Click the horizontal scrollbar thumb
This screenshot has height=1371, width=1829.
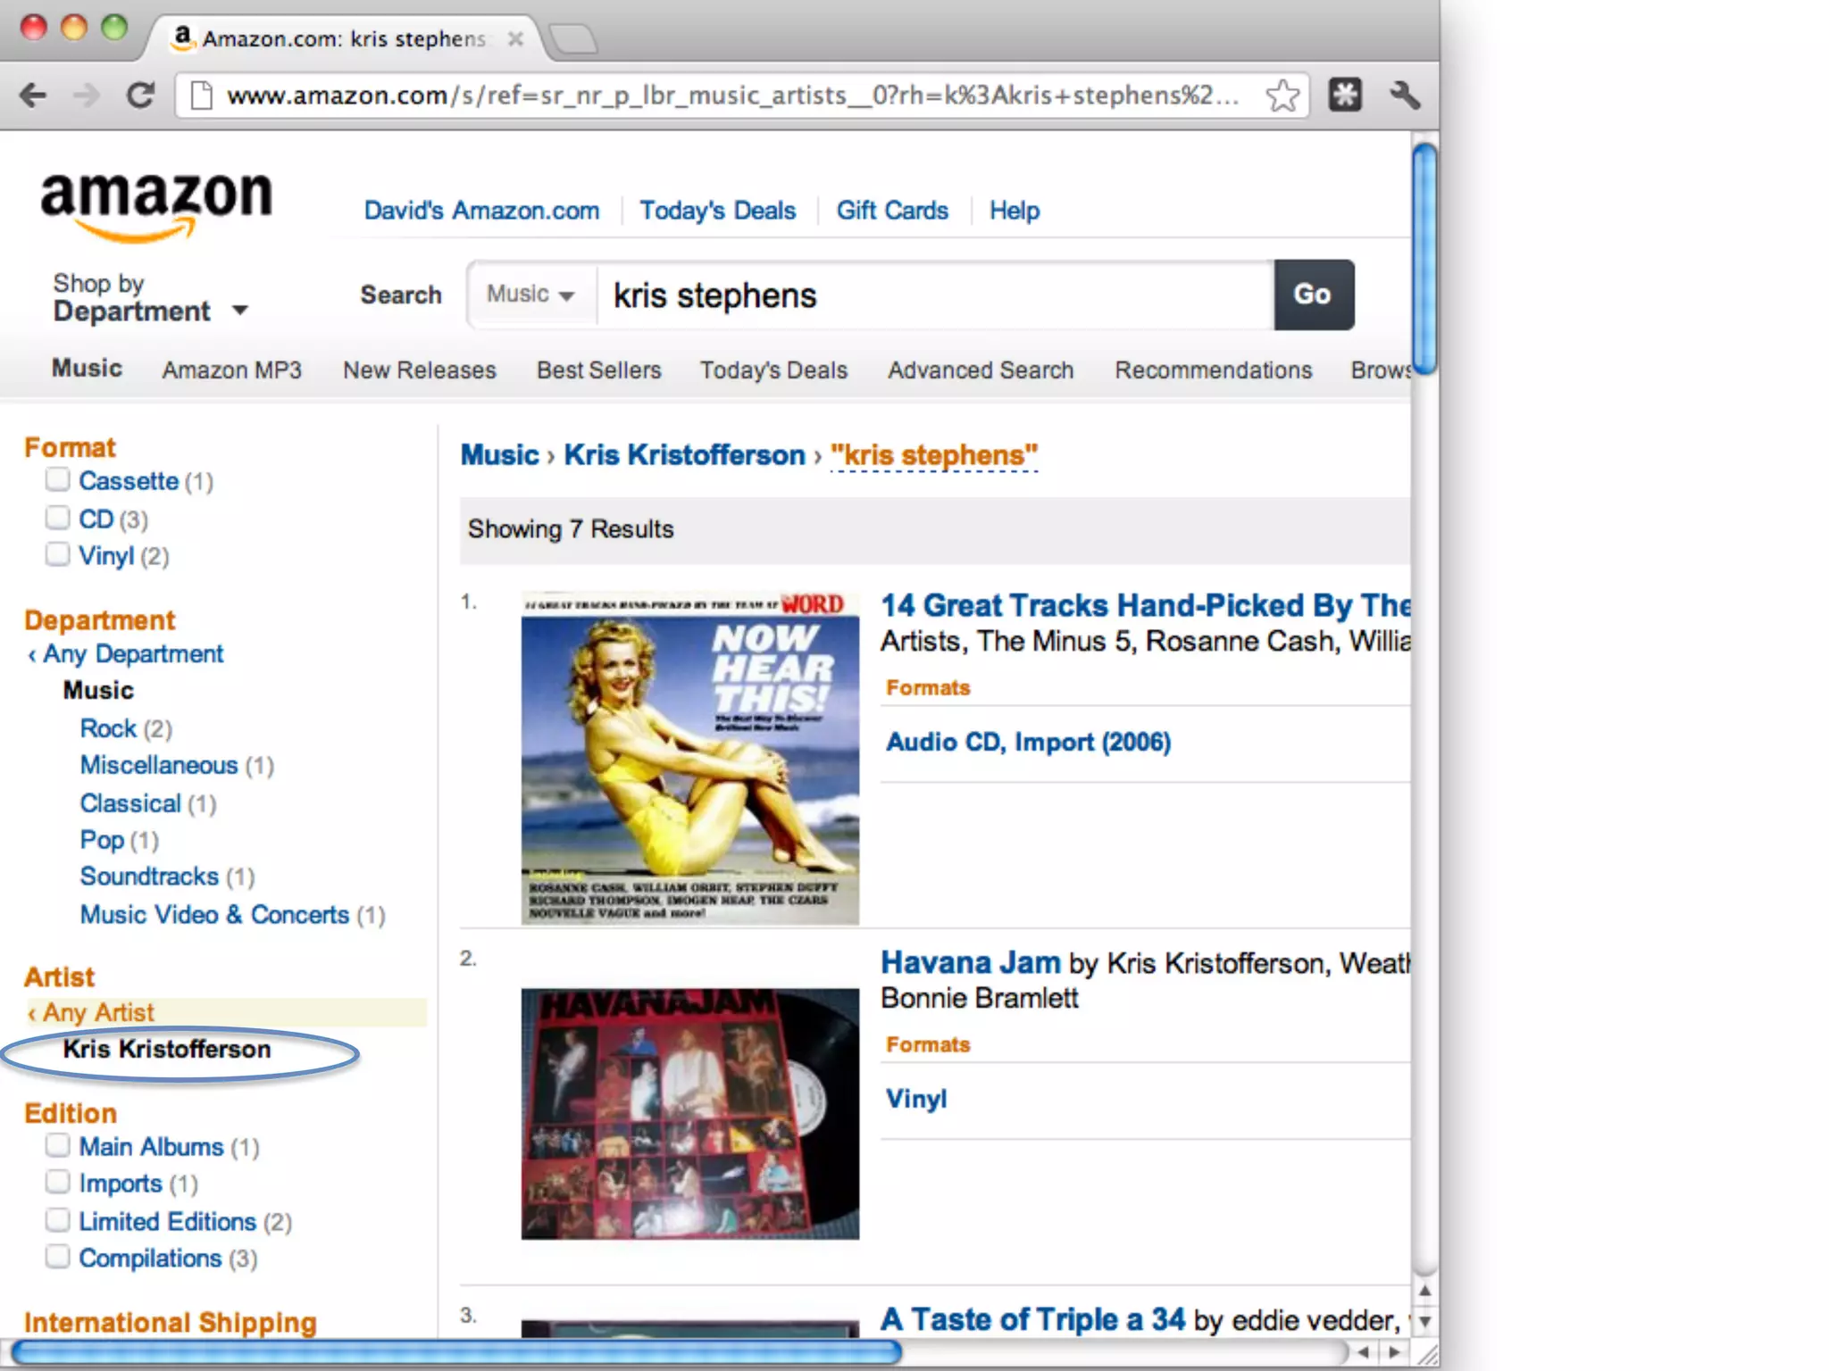tap(455, 1353)
